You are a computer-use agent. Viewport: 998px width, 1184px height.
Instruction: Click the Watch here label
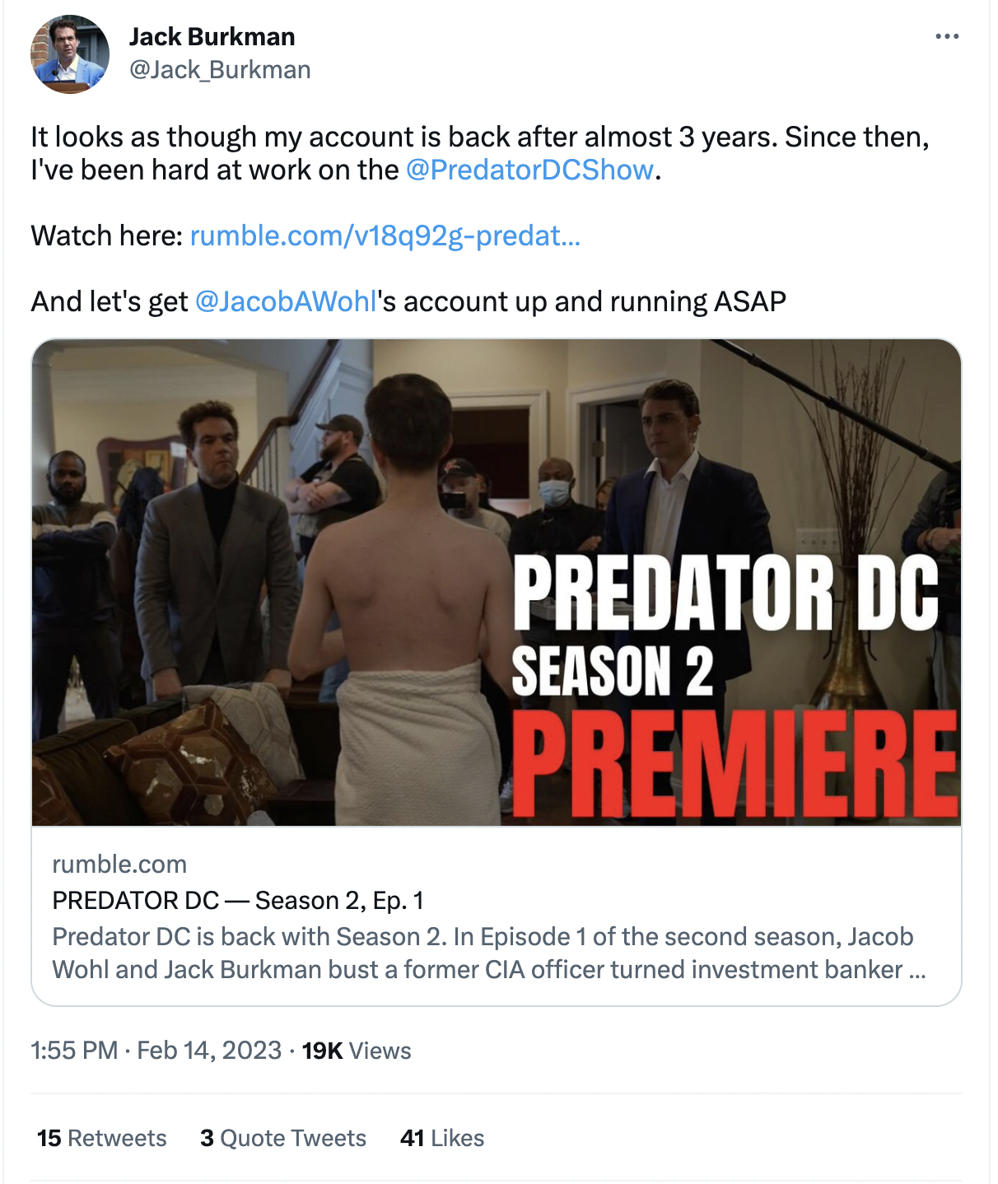click(x=105, y=236)
